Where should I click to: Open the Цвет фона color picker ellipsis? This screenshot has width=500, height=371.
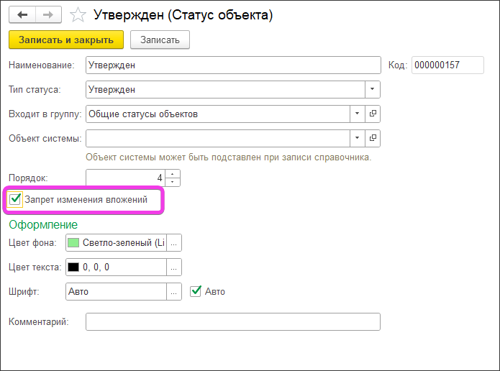[174, 242]
